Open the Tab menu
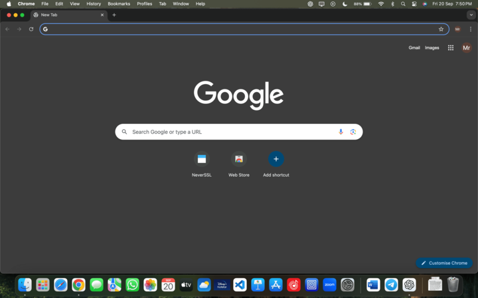The image size is (478, 298). tap(163, 4)
